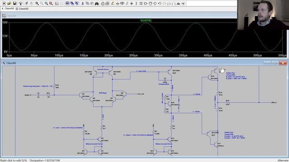The image size is (289, 162).
Task: Place a ground symbol
Action: click(117, 3)
